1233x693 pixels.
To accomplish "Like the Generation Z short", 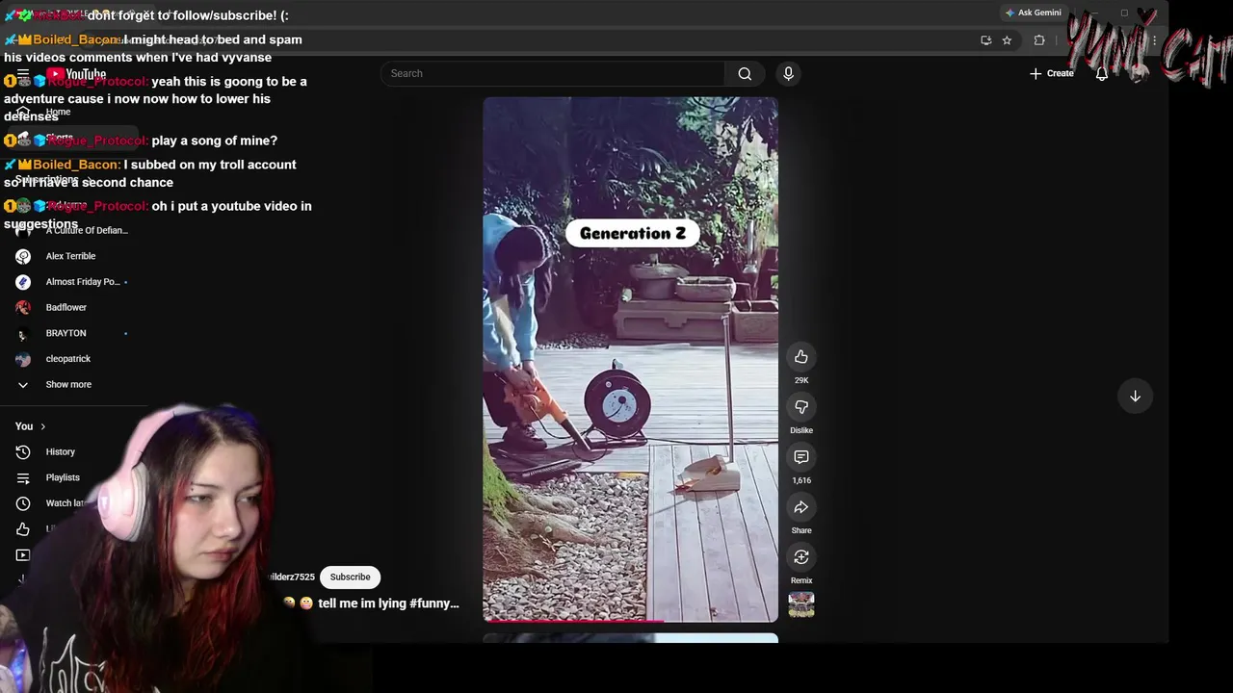I will (x=800, y=357).
